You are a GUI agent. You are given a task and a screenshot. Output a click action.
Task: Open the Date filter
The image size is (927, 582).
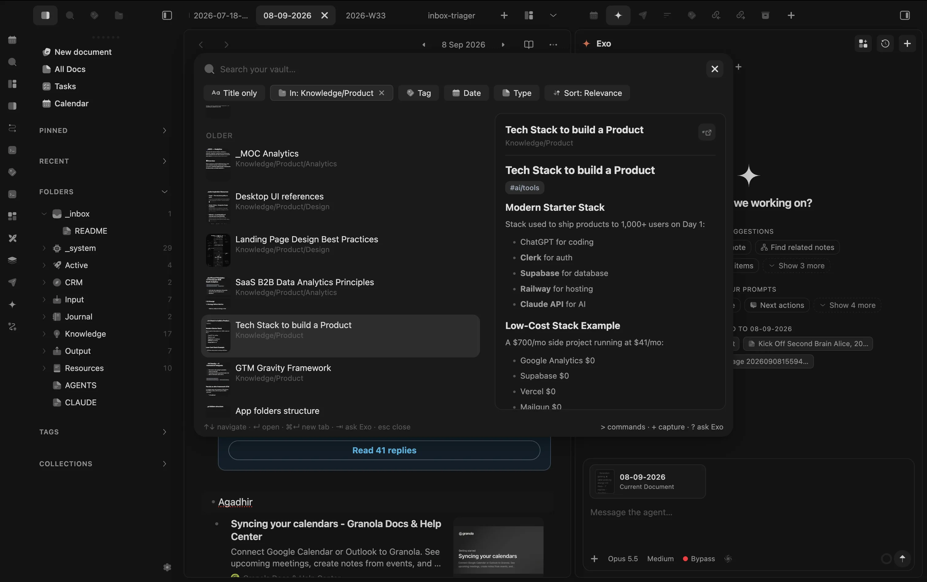coord(466,93)
